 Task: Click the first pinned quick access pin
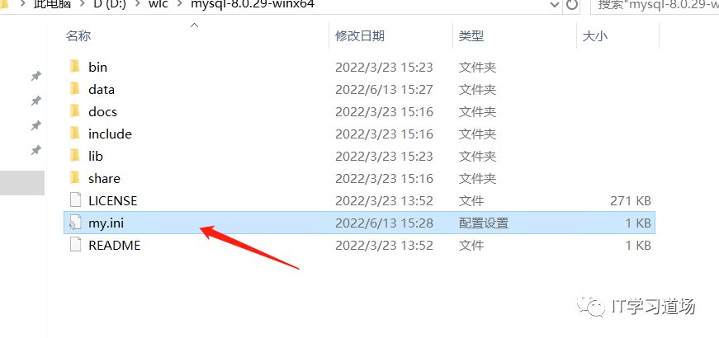tap(35, 76)
